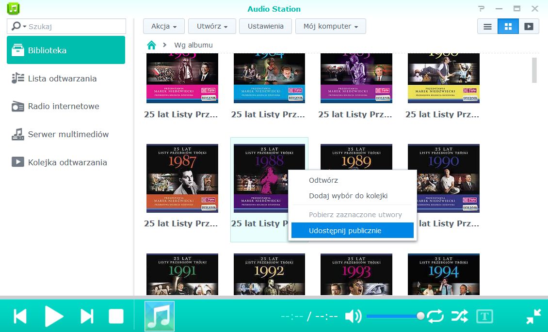Skip to next track
Image resolution: width=548 pixels, height=332 pixels.
point(87,316)
